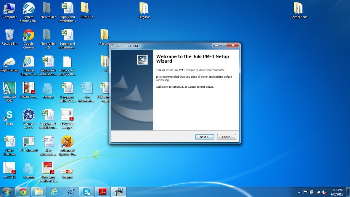Select the Internet Explorer desktop shortcut
350x197 pixels.
[x=28, y=66]
